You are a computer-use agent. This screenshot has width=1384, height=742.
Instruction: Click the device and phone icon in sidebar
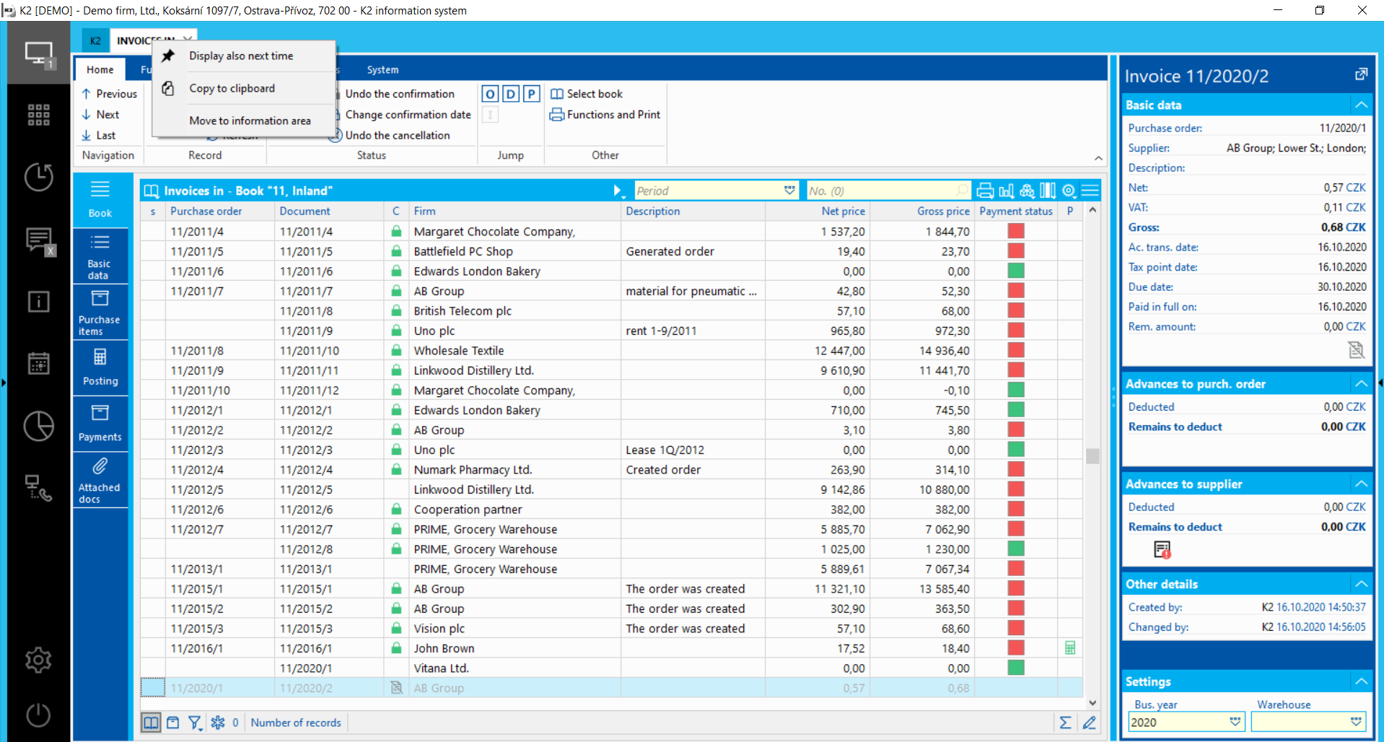point(39,488)
